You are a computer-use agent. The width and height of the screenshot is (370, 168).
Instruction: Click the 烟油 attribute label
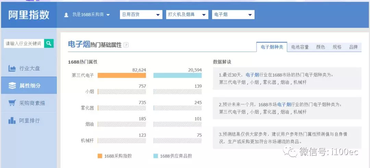(89, 124)
